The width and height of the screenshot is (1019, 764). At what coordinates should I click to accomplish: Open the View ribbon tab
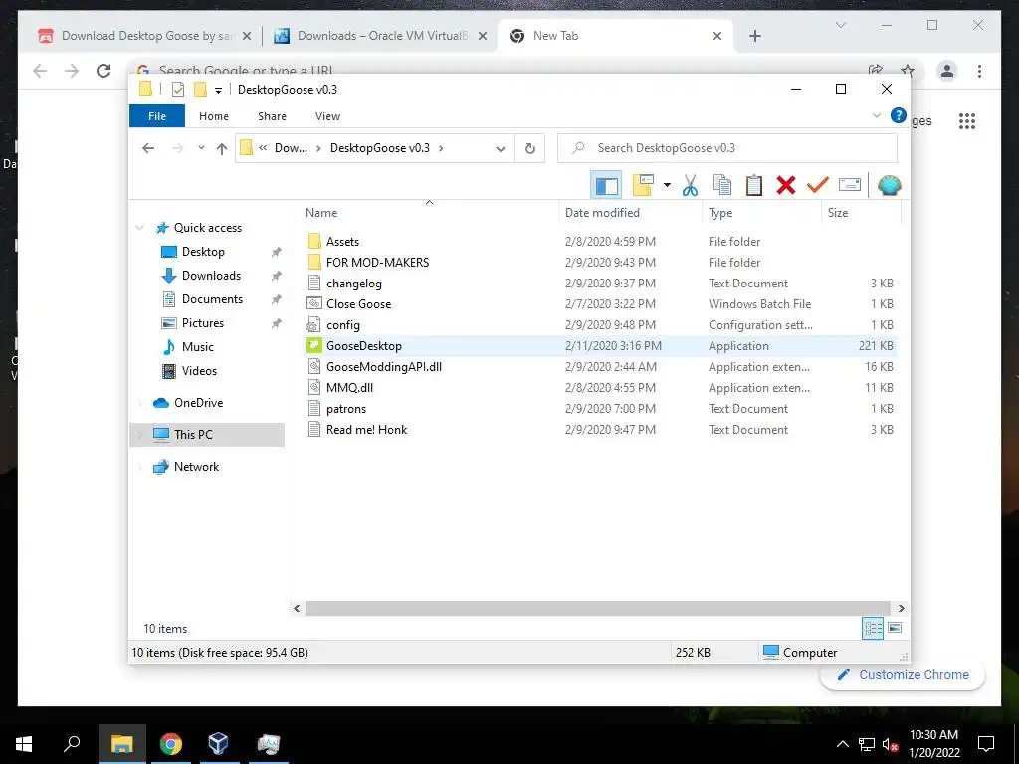327,116
